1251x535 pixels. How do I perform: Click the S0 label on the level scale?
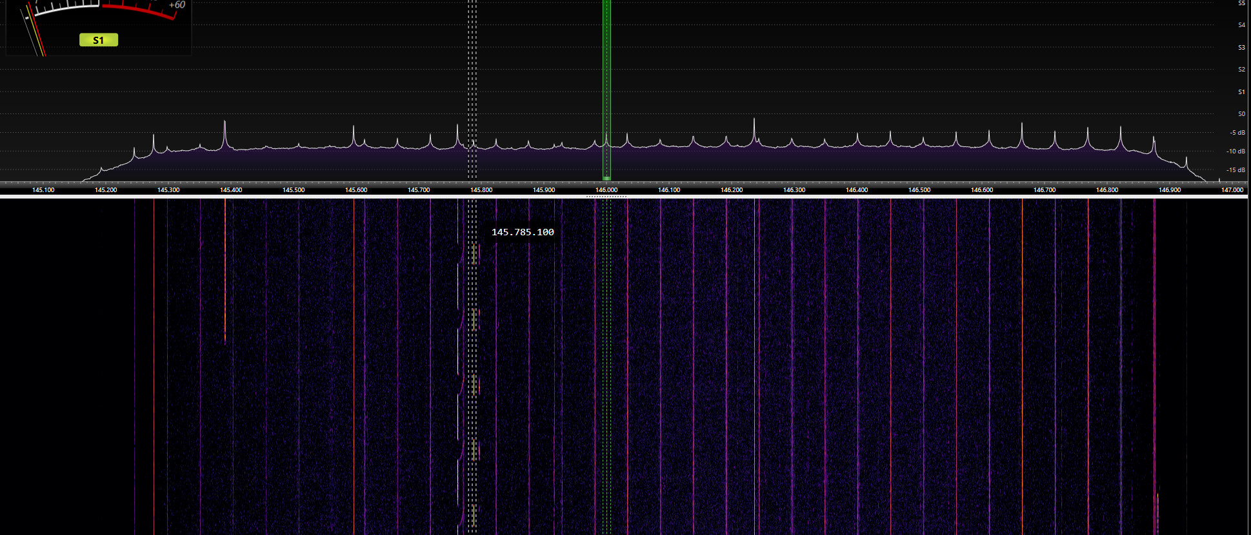pos(1241,114)
